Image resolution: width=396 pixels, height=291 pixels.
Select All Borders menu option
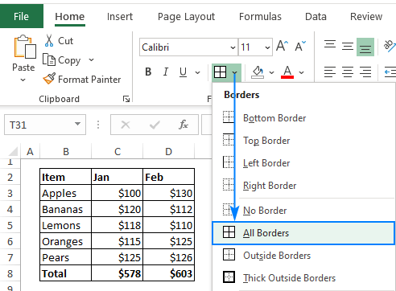(303, 233)
